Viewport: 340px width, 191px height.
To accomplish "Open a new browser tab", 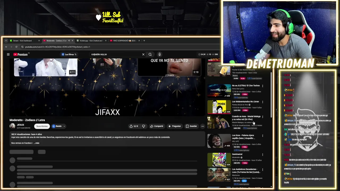I will (x=144, y=41).
